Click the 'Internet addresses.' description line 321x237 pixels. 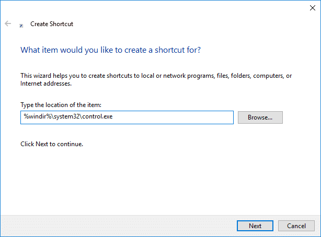pos(45,83)
